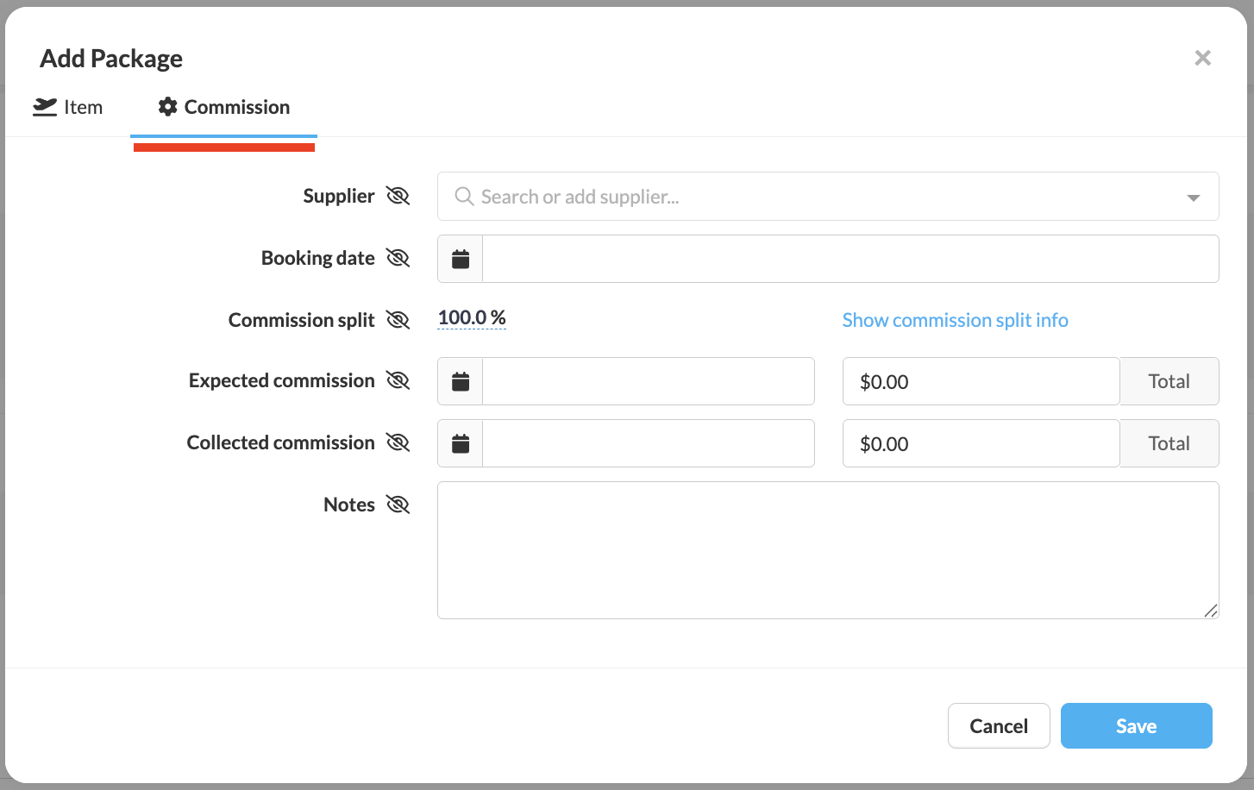Switch to the Item tab
Image resolution: width=1254 pixels, height=790 pixels.
(x=68, y=107)
